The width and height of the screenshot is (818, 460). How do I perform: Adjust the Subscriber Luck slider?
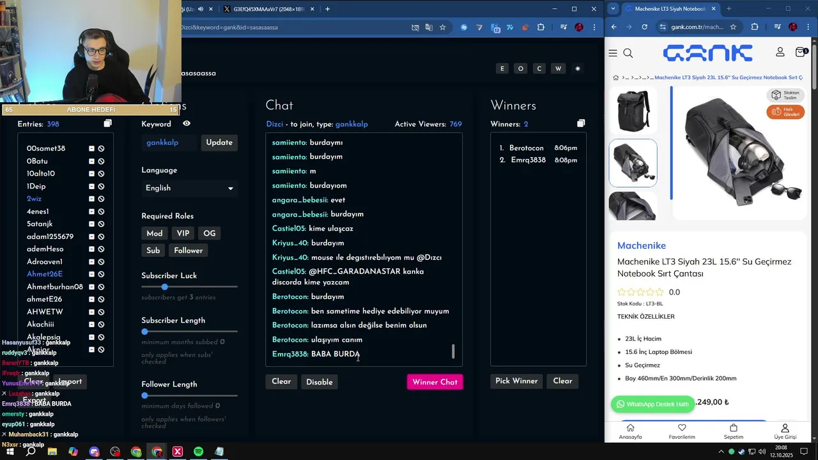(189, 287)
